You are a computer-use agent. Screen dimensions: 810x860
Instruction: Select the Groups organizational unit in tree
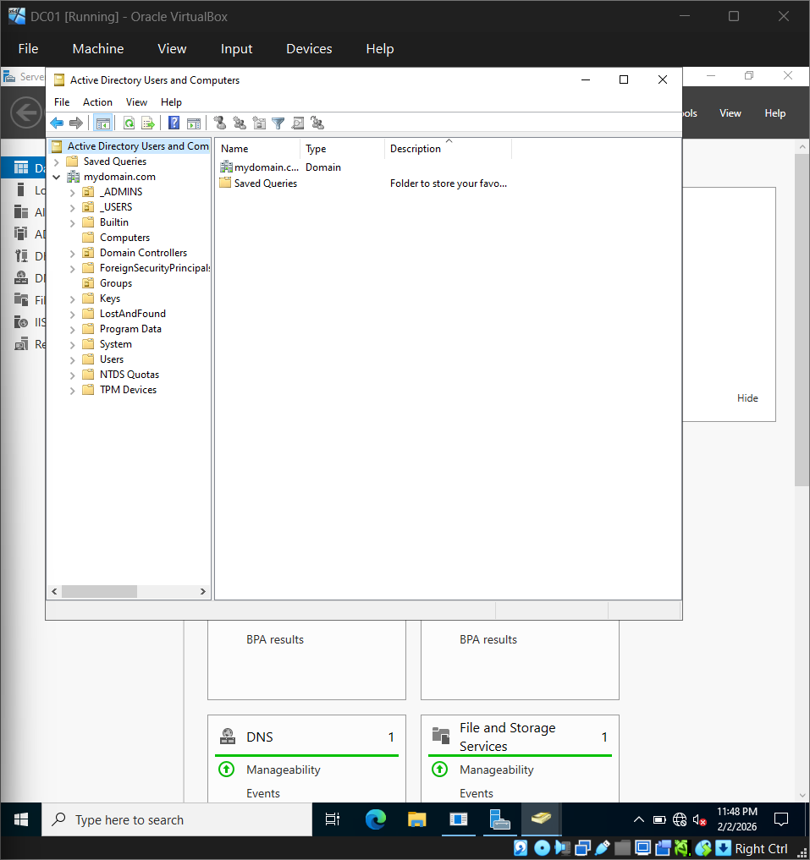coord(115,283)
